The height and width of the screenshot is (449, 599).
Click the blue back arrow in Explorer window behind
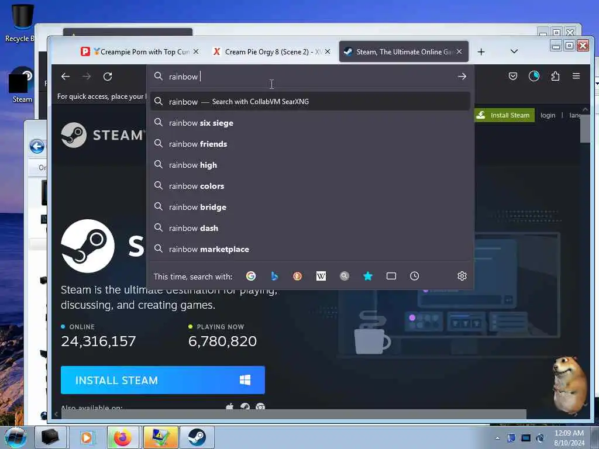click(37, 146)
